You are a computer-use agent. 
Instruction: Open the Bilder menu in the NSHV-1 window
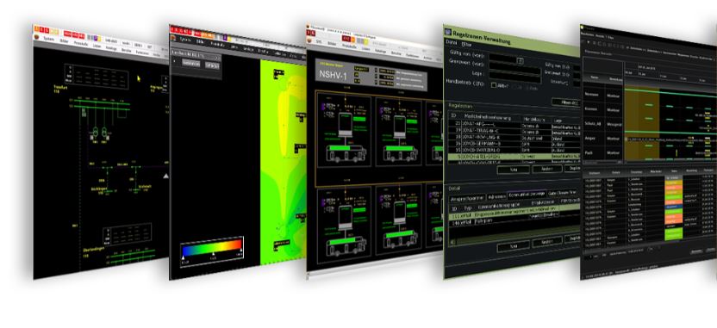pyautogui.click(x=333, y=44)
